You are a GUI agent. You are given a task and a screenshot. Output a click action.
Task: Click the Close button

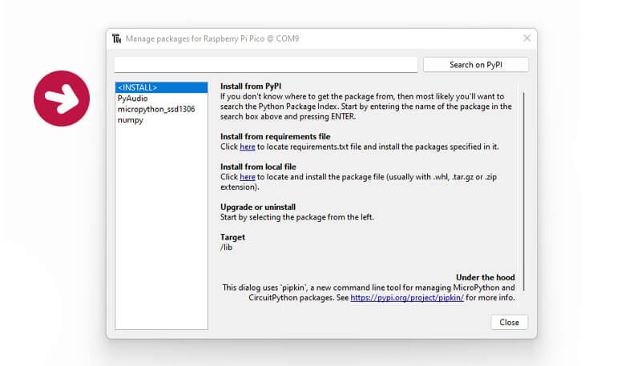[510, 322]
